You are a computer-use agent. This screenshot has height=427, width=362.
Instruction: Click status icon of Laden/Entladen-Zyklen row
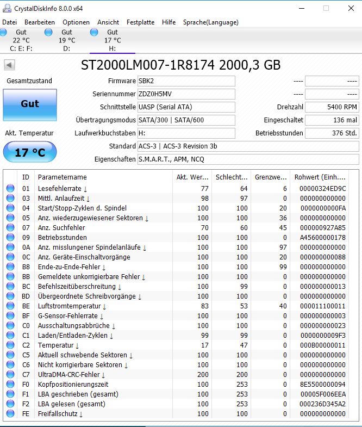[10, 335]
